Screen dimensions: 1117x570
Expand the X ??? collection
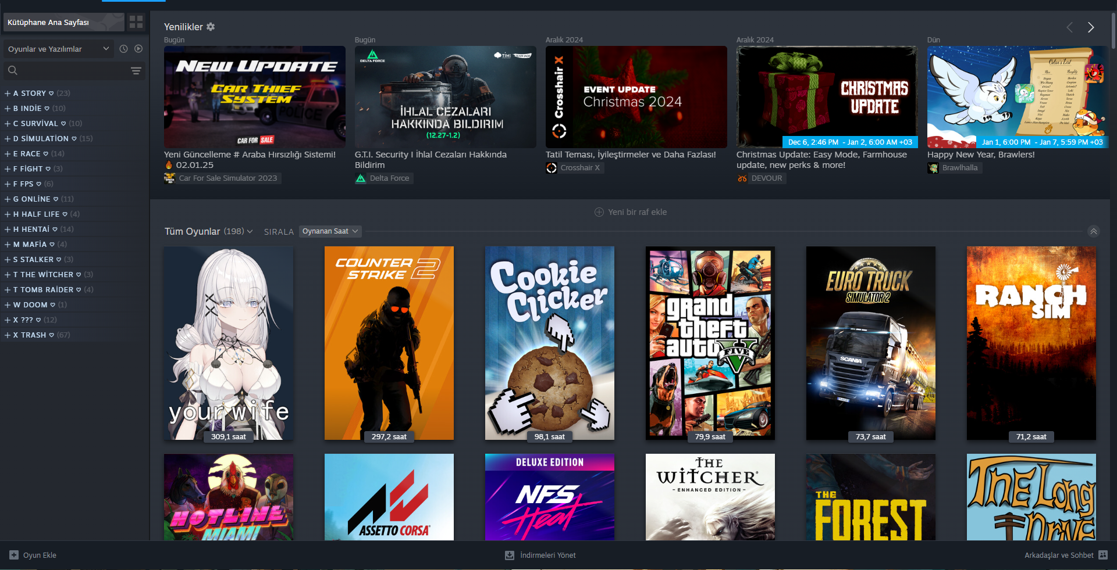click(x=8, y=320)
